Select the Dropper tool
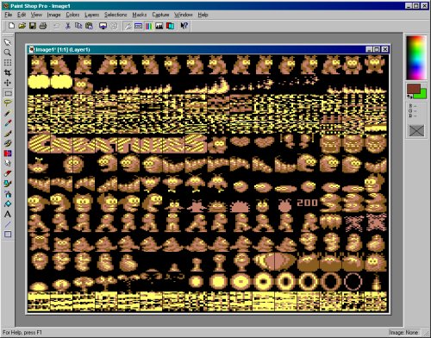431x338 pixels. (8, 123)
